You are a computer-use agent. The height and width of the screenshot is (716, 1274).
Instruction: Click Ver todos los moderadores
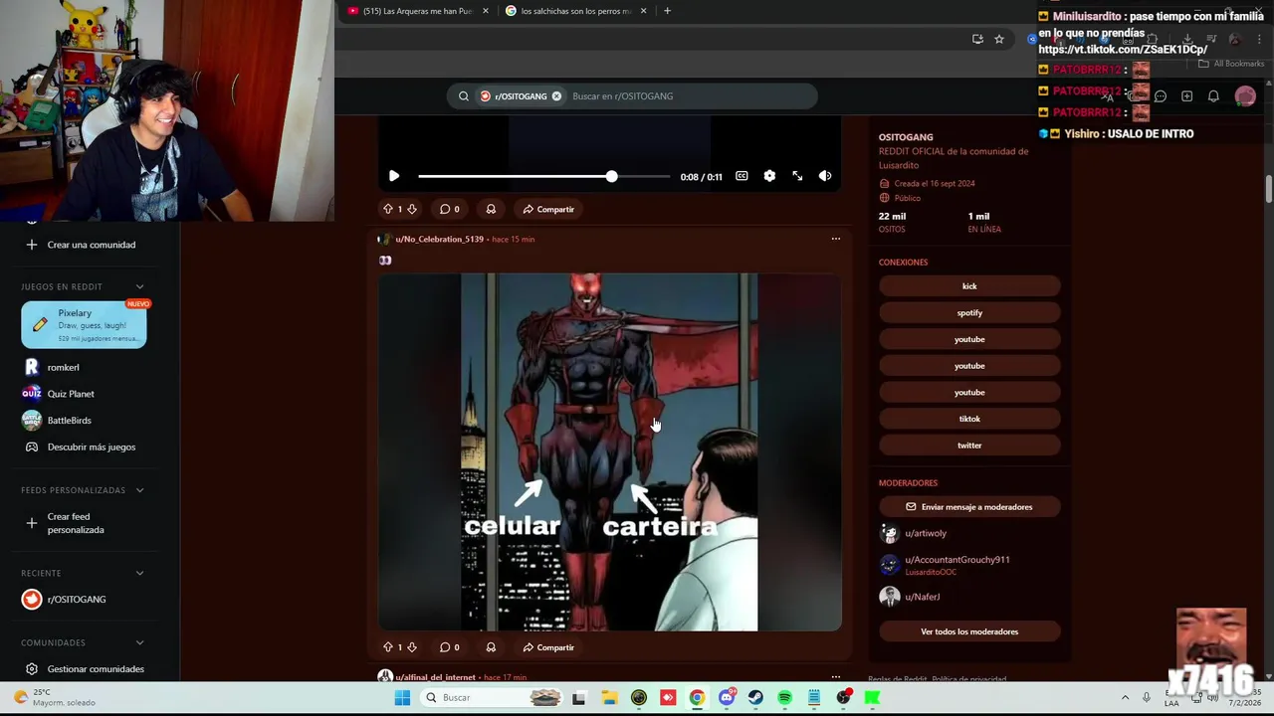[x=969, y=631]
